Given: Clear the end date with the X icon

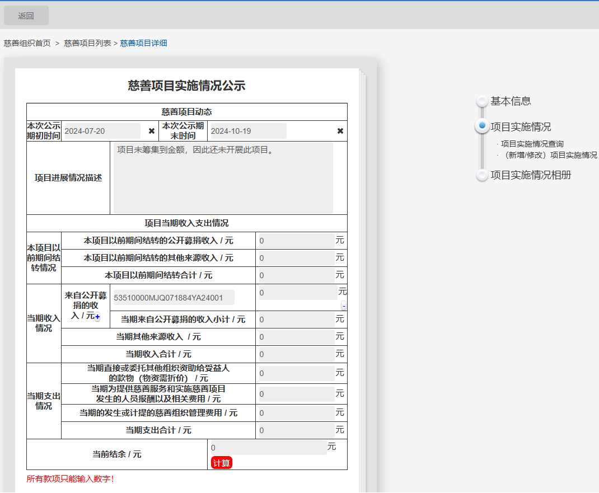Looking at the screenshot, I should point(340,131).
